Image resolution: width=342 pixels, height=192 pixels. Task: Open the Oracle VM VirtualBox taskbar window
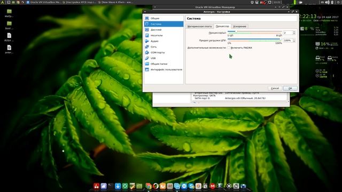click(x=44, y=2)
